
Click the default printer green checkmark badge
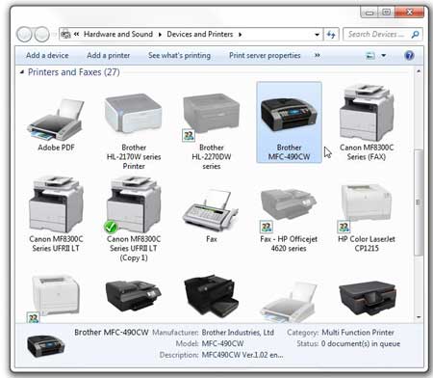(111, 227)
